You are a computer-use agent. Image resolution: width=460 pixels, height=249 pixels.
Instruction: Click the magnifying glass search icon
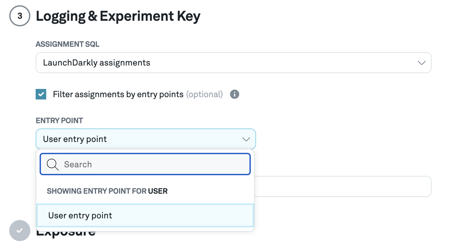[52, 164]
